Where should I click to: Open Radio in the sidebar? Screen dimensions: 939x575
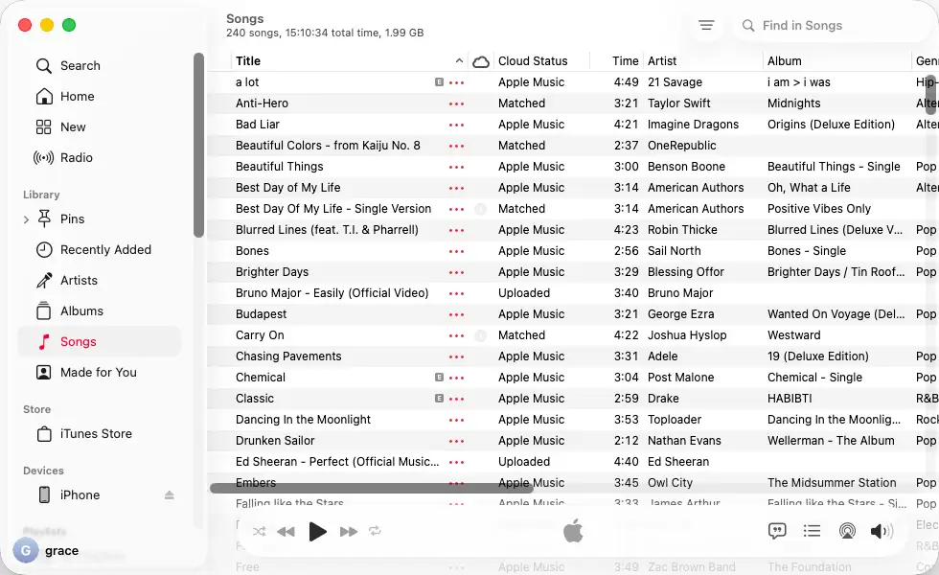76,157
